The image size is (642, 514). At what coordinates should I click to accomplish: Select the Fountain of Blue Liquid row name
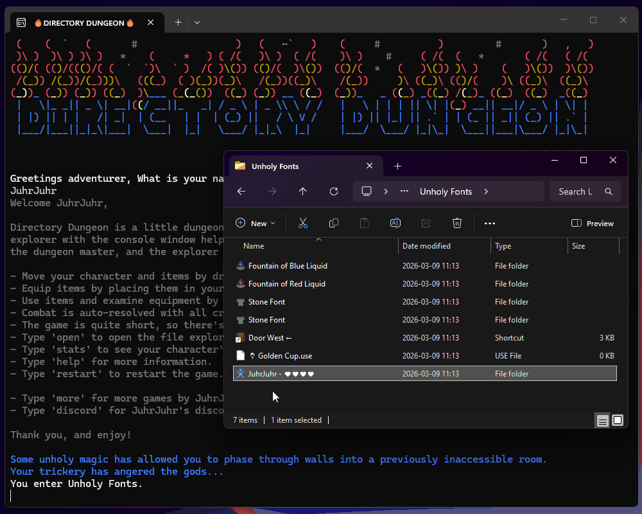pos(288,265)
